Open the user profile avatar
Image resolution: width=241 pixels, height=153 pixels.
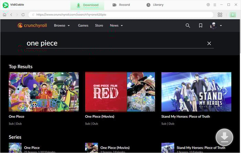click(213, 26)
